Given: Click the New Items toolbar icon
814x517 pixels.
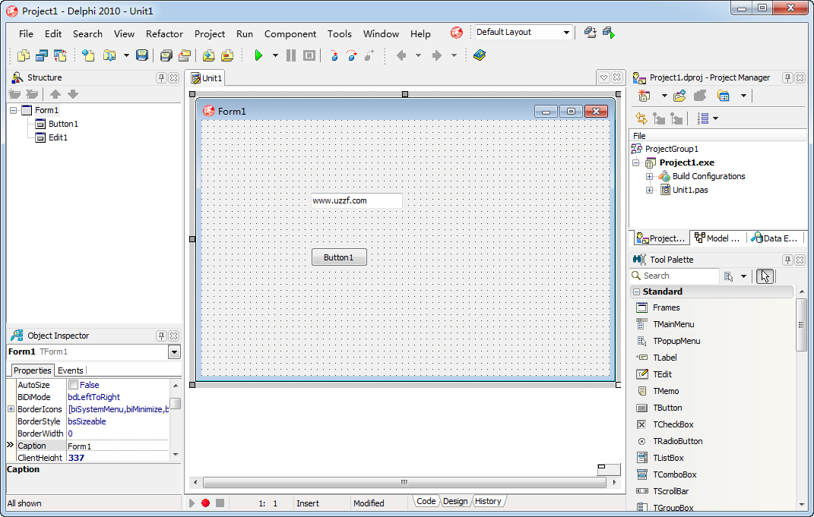Looking at the screenshot, I should click(x=89, y=55).
